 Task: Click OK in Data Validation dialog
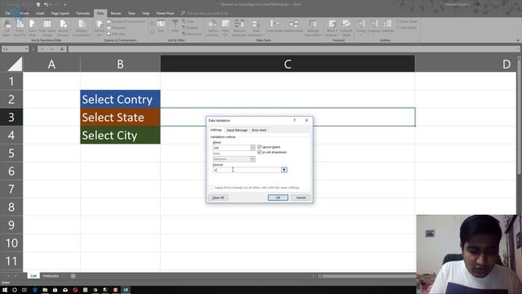point(278,198)
